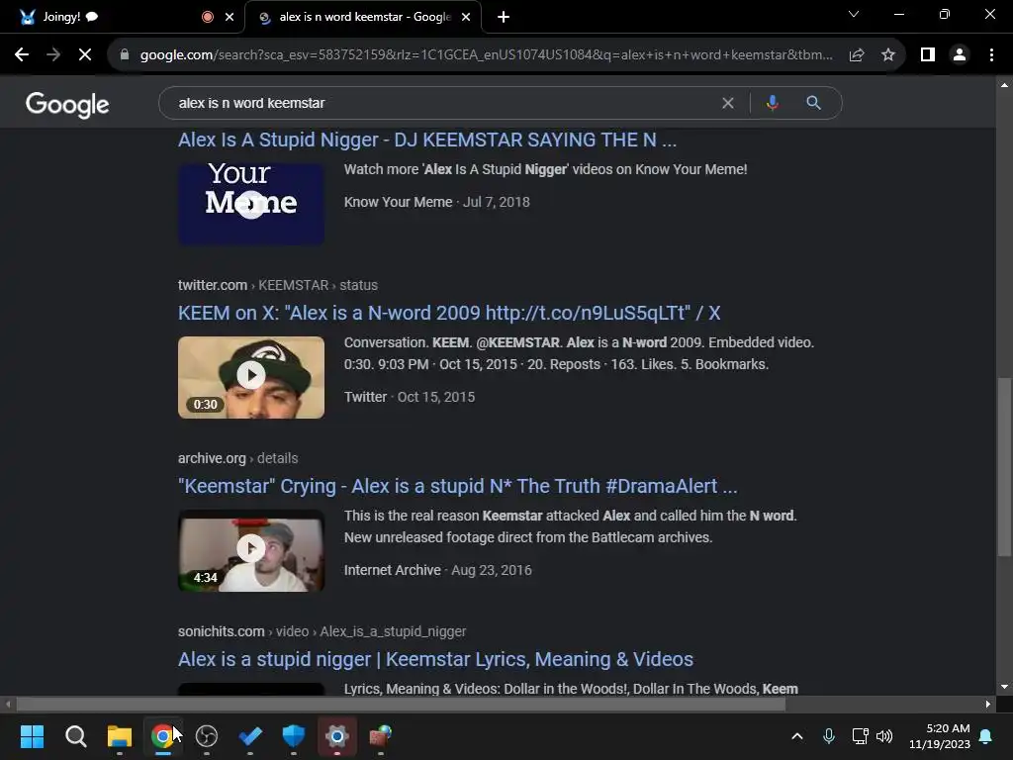Open the KEEM on X result link

click(x=449, y=313)
